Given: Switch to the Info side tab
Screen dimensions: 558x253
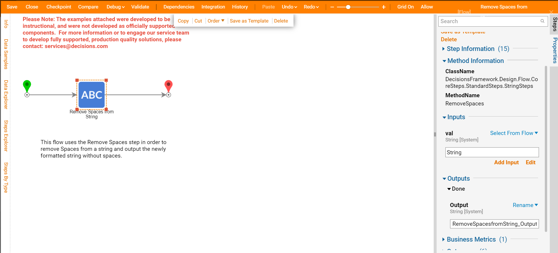Looking at the screenshot, I should [6, 24].
